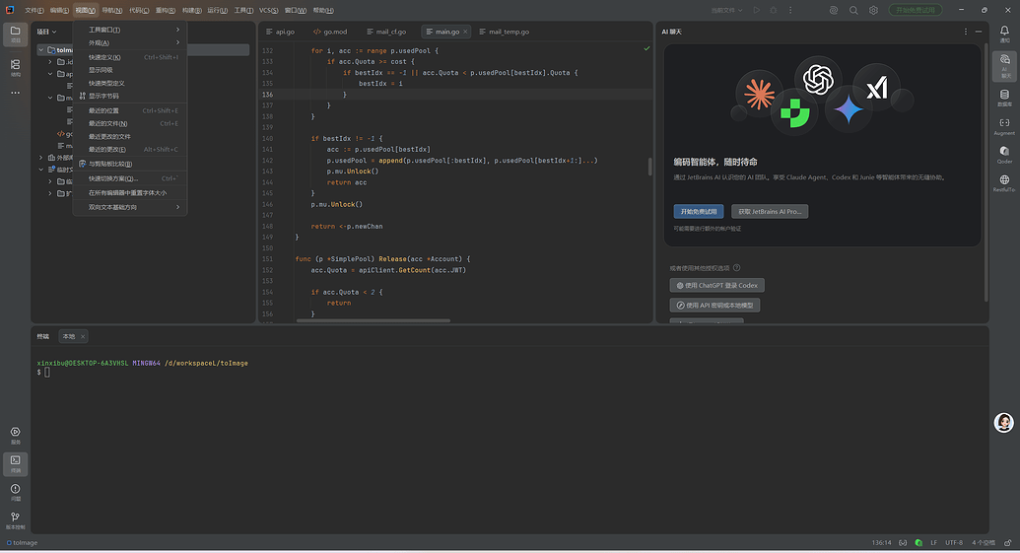Open the IDE settings gear icon

click(873, 10)
